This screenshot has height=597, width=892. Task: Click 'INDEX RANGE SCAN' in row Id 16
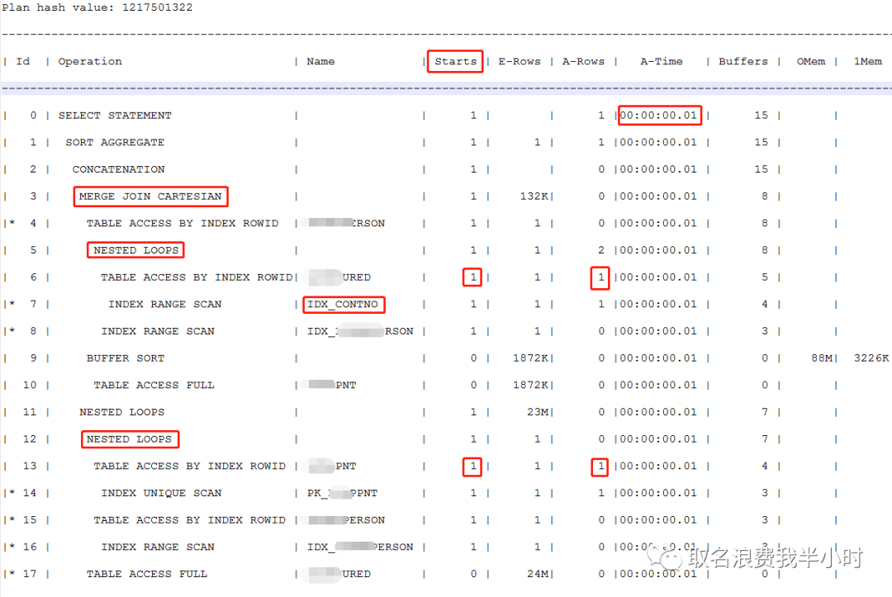click(x=158, y=547)
